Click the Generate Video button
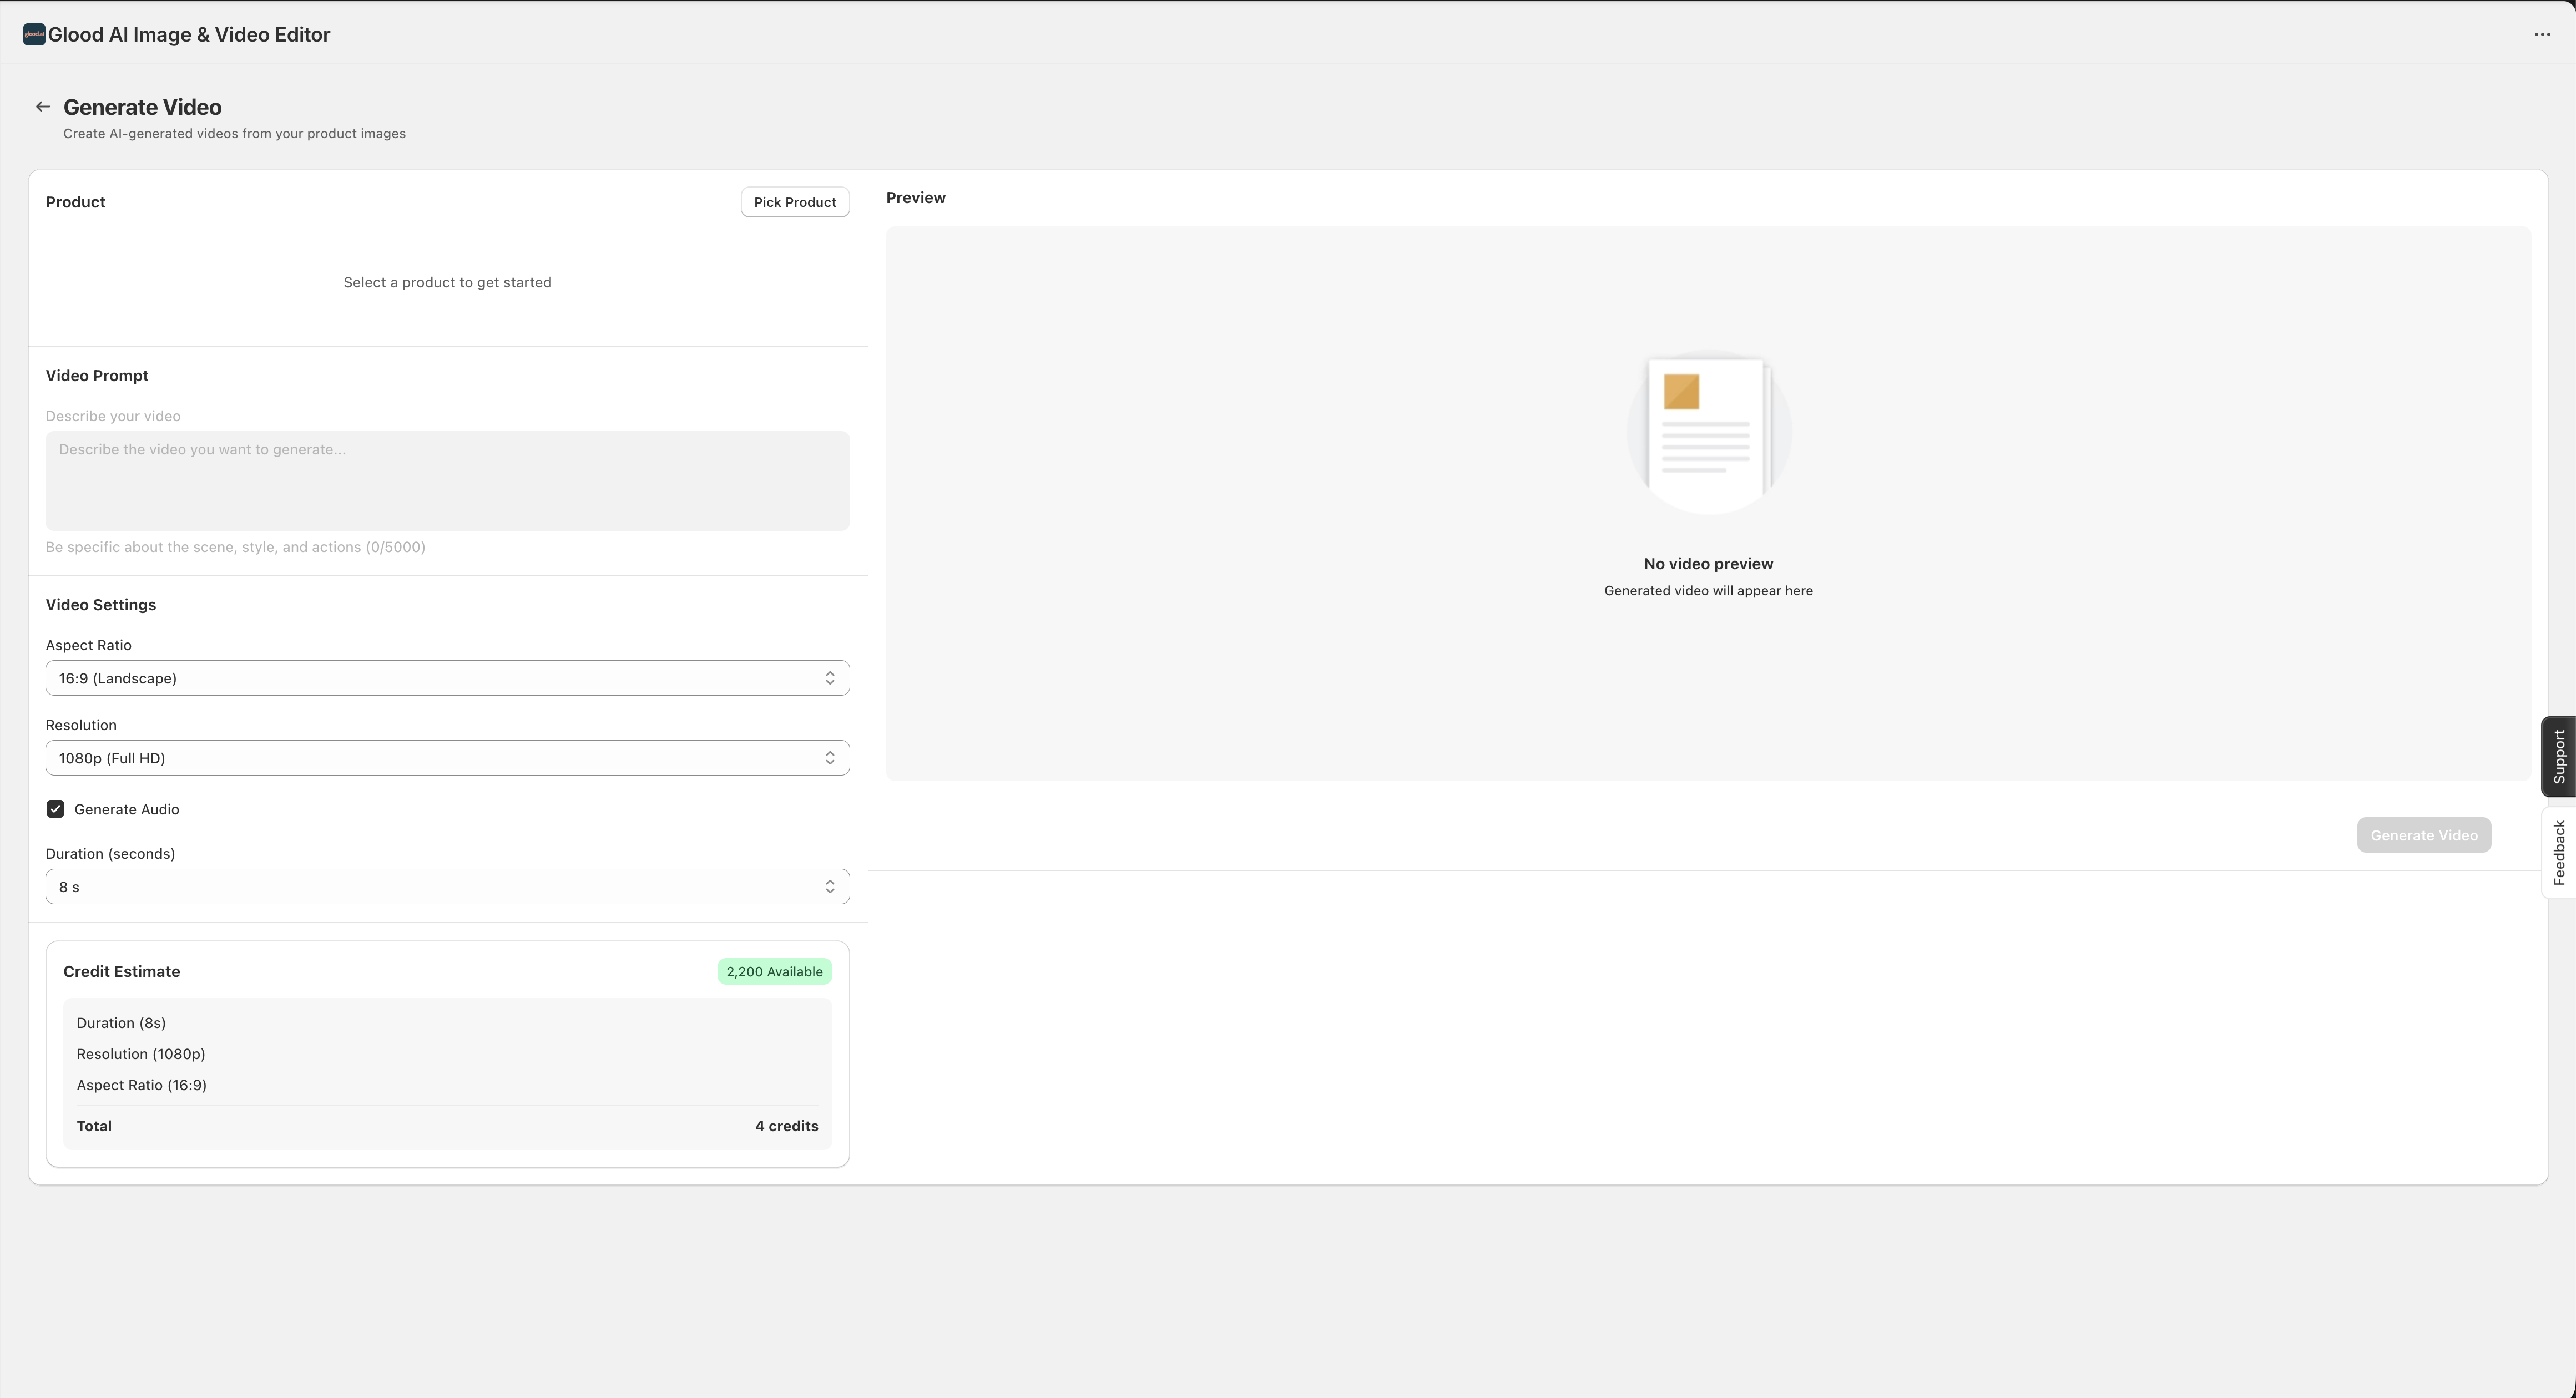Screen dimensions: 2576x1398 coord(2424,834)
